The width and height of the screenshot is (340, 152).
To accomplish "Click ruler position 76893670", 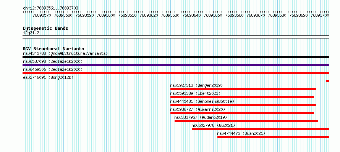I will pyautogui.click(x=256, y=15).
